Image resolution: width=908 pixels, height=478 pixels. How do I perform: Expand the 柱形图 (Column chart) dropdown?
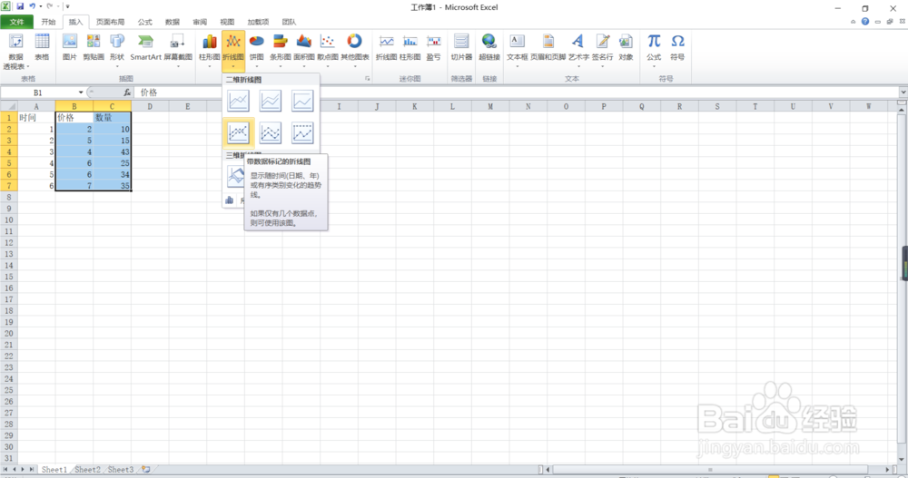pyautogui.click(x=210, y=66)
